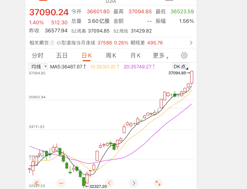Click the latest tall red candlestick
Viewport: 247px width, 189px height.
[192, 77]
